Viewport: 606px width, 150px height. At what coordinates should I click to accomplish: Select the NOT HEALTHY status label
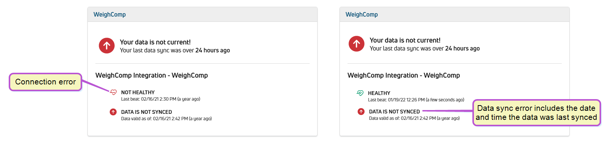[138, 92]
